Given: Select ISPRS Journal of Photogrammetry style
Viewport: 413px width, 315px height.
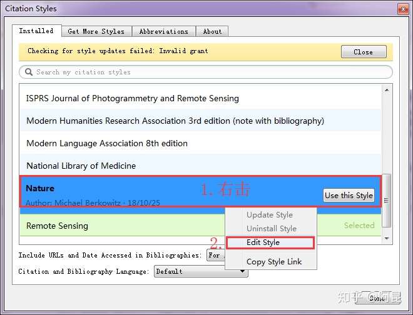Looking at the screenshot, I should pos(200,98).
